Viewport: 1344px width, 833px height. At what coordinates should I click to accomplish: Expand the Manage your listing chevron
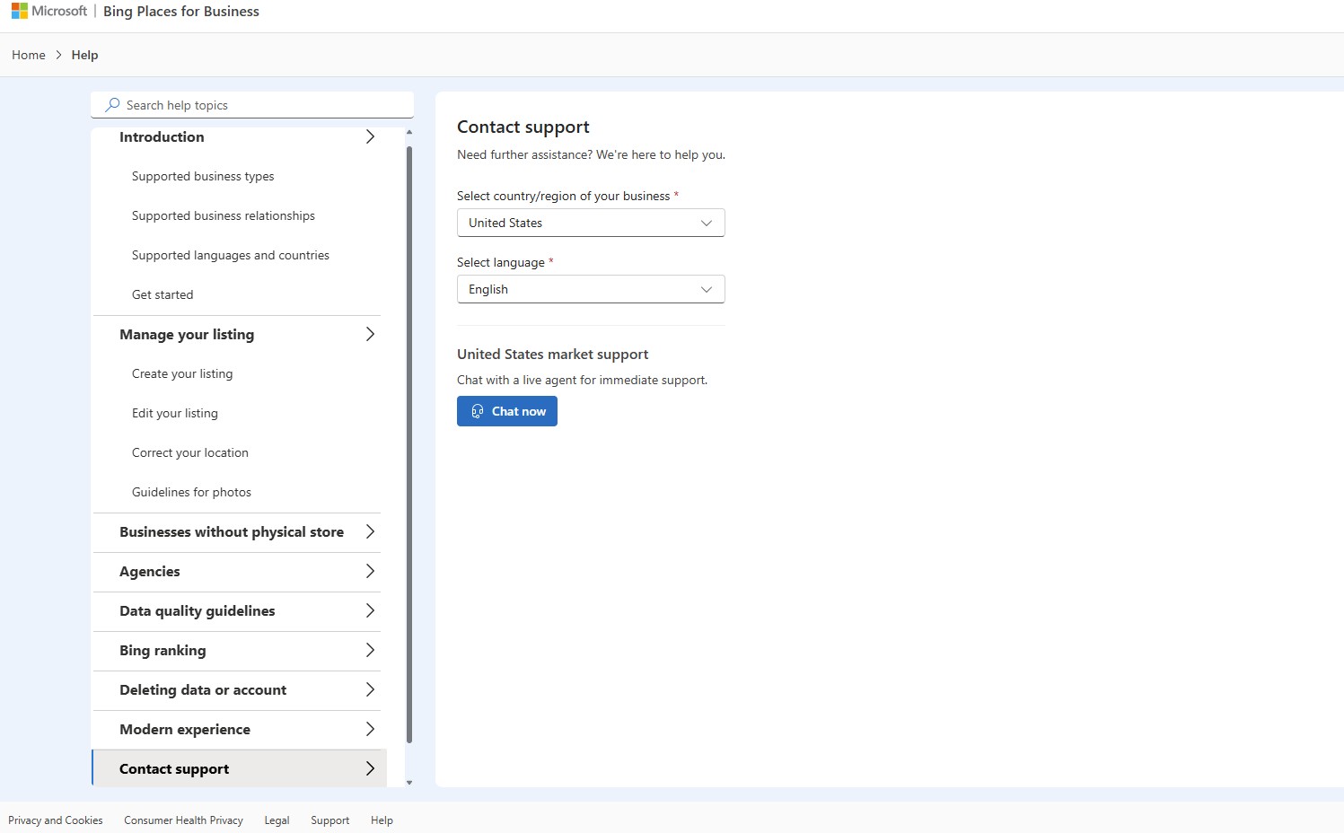370,334
